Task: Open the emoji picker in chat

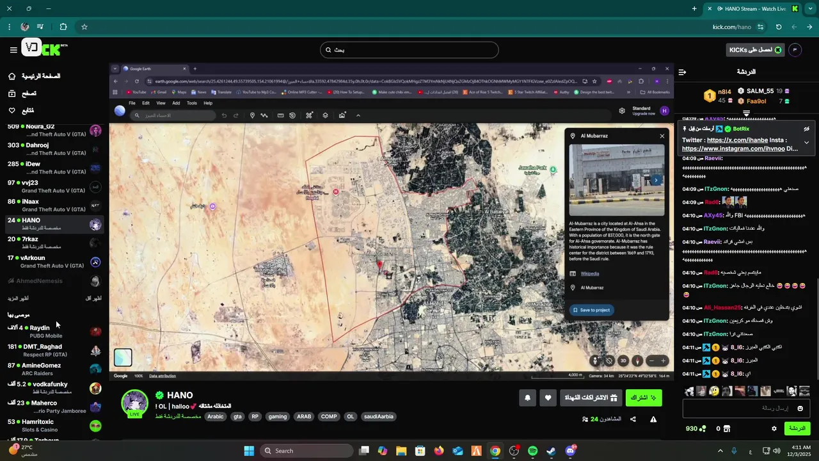Action: click(x=800, y=408)
